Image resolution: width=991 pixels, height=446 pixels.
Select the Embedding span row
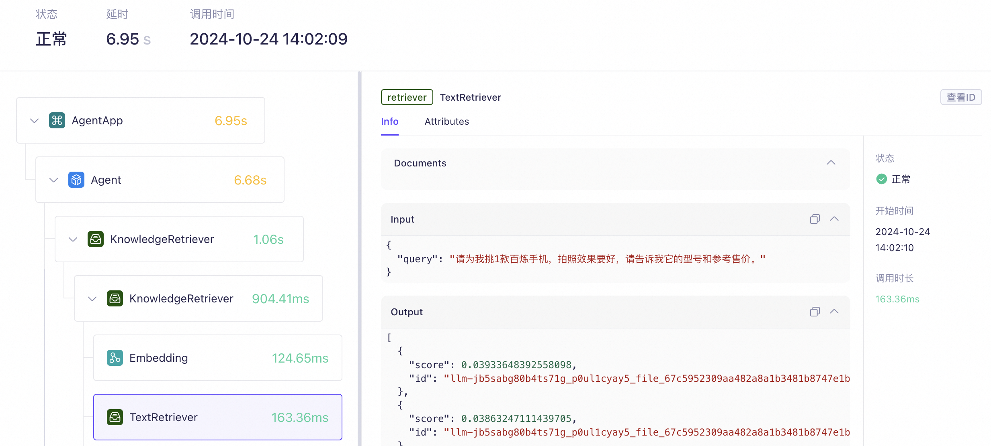pos(217,358)
